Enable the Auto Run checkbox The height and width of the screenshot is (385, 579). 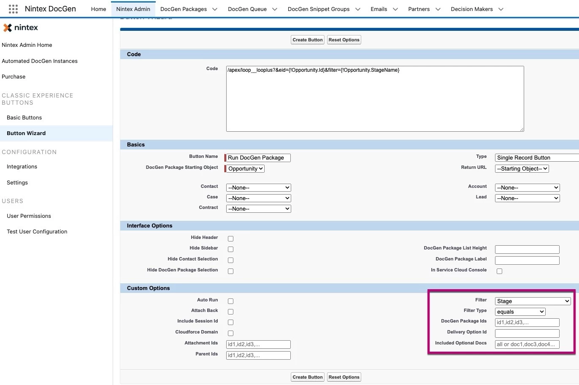[230, 301]
